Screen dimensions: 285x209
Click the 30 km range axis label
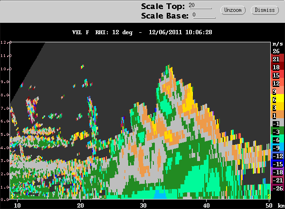pos(143,206)
